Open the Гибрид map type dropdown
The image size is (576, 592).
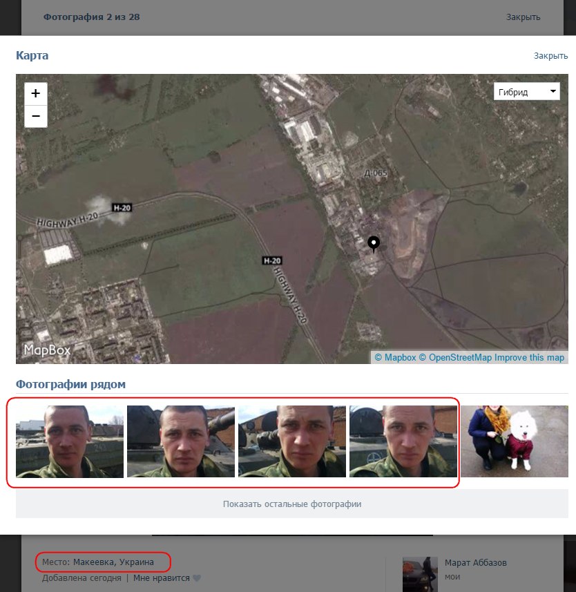tap(526, 92)
